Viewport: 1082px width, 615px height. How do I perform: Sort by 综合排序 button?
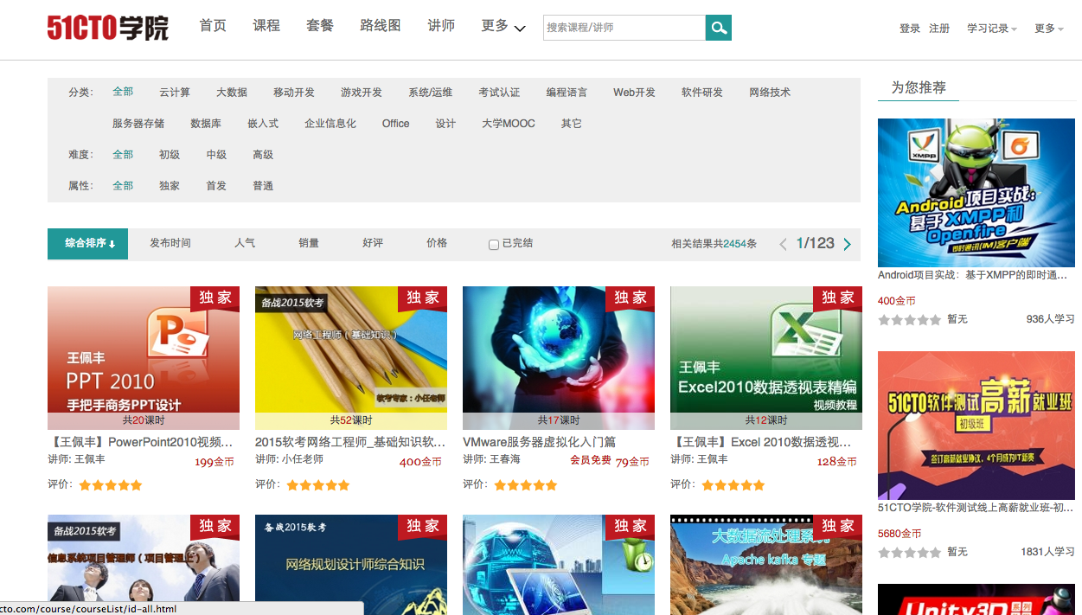(87, 244)
